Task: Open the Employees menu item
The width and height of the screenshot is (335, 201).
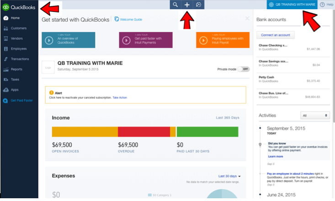Action: pos(19,49)
